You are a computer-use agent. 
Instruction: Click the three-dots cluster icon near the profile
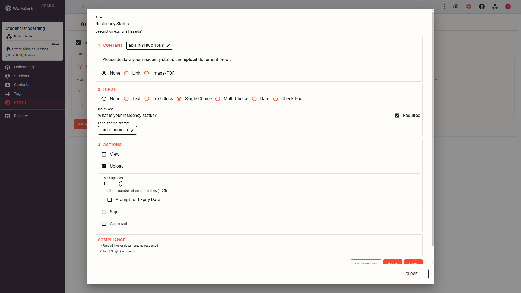pos(495,7)
